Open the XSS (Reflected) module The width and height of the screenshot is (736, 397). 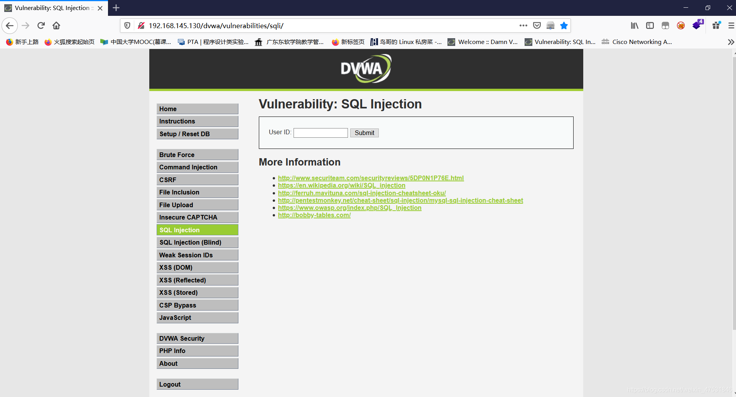tap(198, 280)
